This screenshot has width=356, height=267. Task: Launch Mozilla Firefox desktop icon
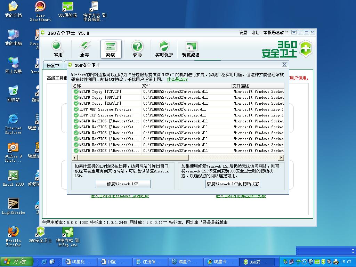(x=14, y=236)
